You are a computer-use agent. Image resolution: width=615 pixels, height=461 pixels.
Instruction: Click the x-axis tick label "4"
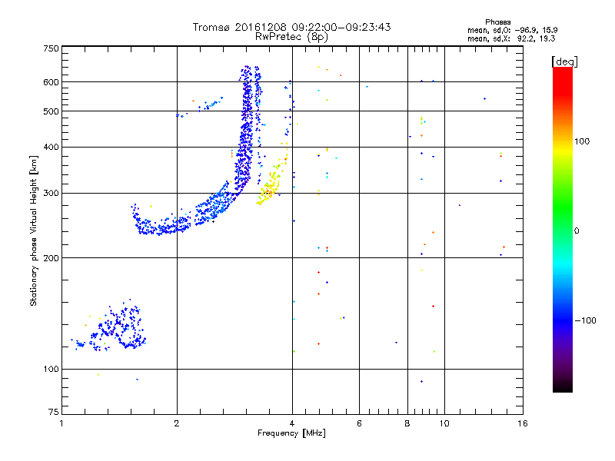point(292,423)
